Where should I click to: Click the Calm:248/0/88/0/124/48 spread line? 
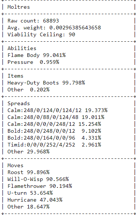click(x=56, y=117)
